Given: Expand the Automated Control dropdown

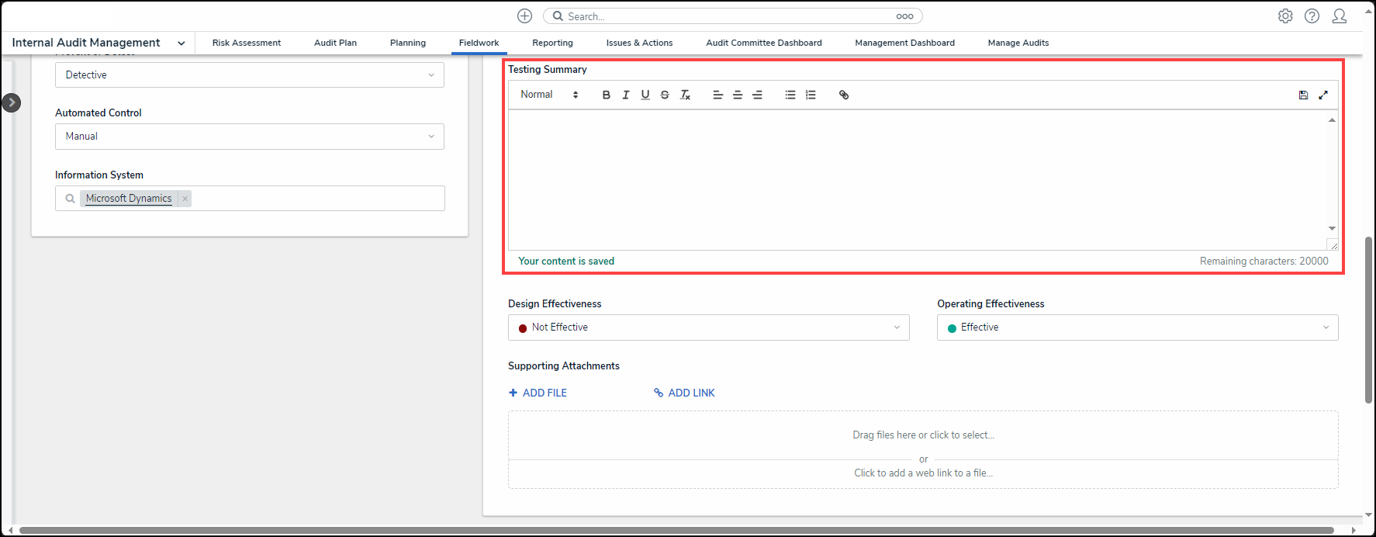Looking at the screenshot, I should [249, 137].
